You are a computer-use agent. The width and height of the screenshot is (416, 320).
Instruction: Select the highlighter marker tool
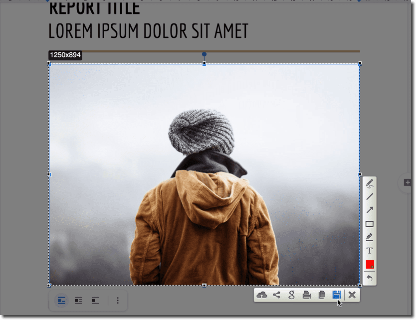[369, 237]
